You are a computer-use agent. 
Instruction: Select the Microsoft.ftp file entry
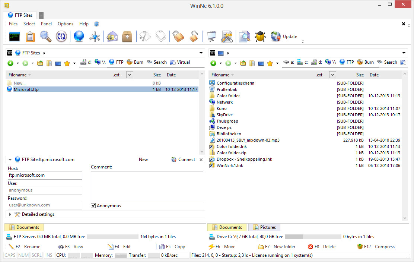point(27,89)
